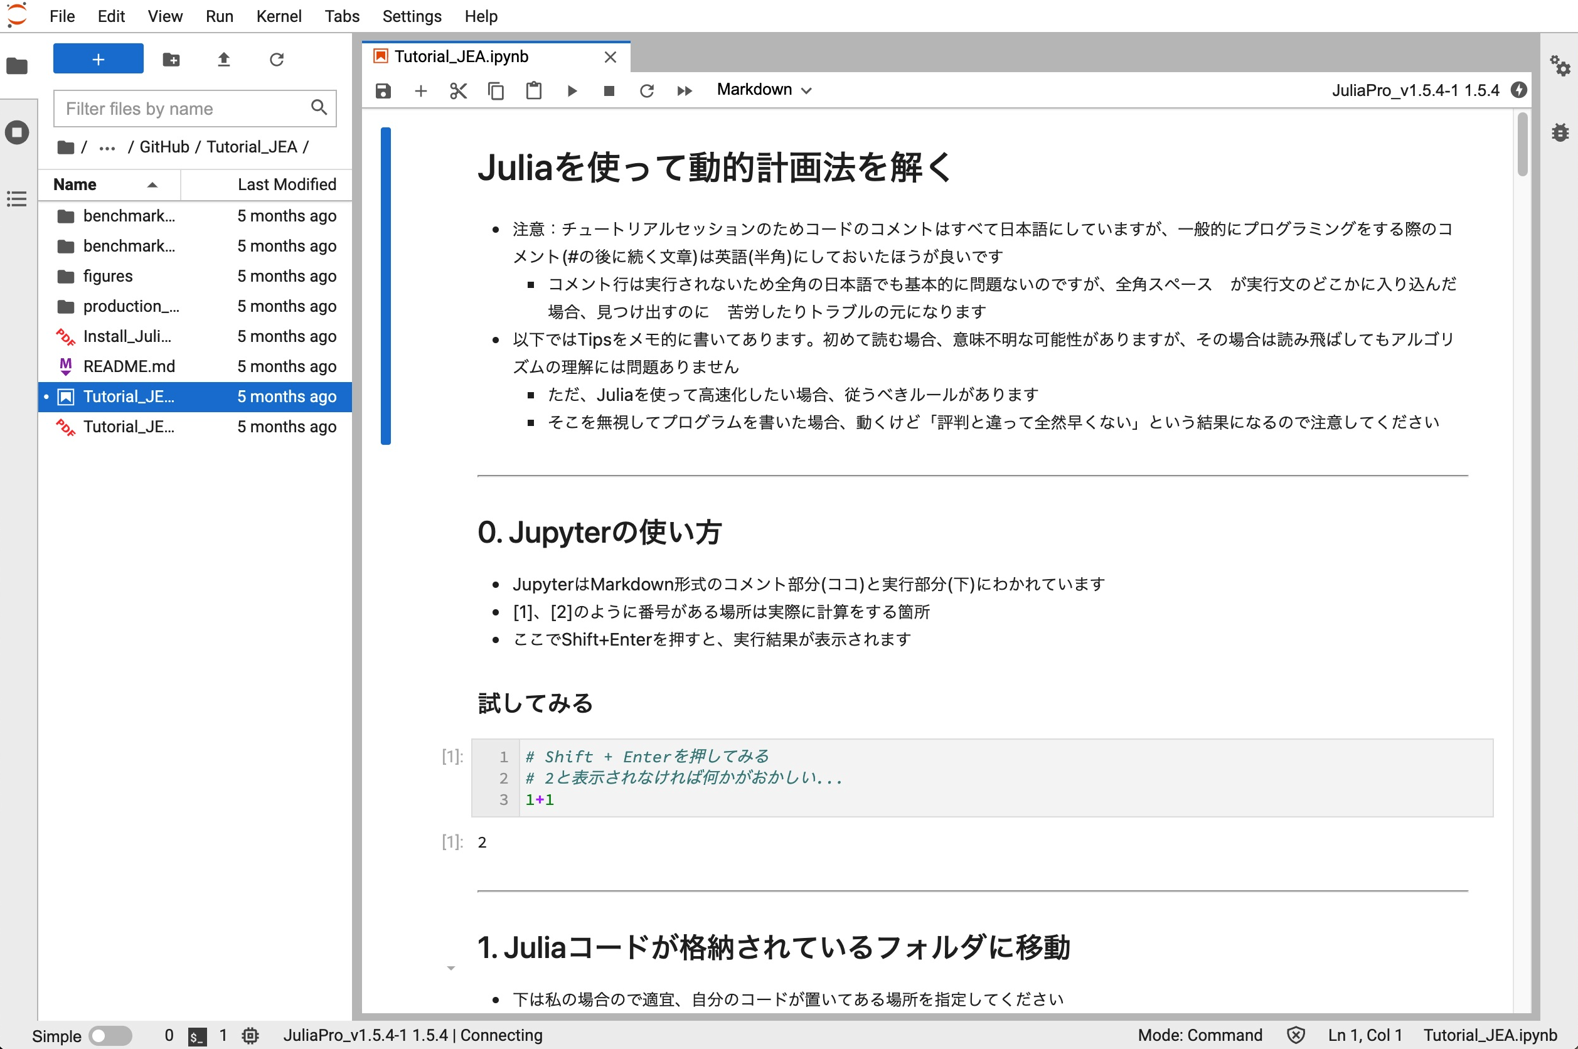Create a new folder in file browser
This screenshot has width=1578, height=1049.
point(171,60)
